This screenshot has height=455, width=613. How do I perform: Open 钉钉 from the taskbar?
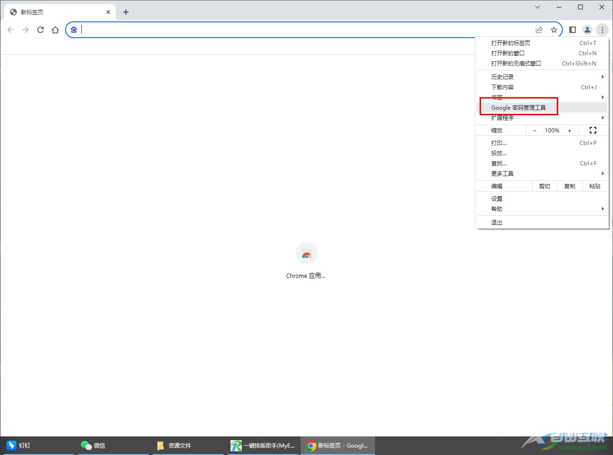(37, 446)
